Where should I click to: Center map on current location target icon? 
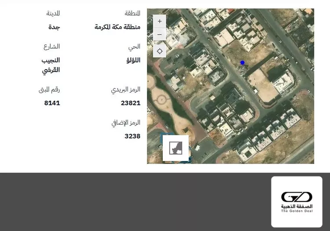[160, 51]
